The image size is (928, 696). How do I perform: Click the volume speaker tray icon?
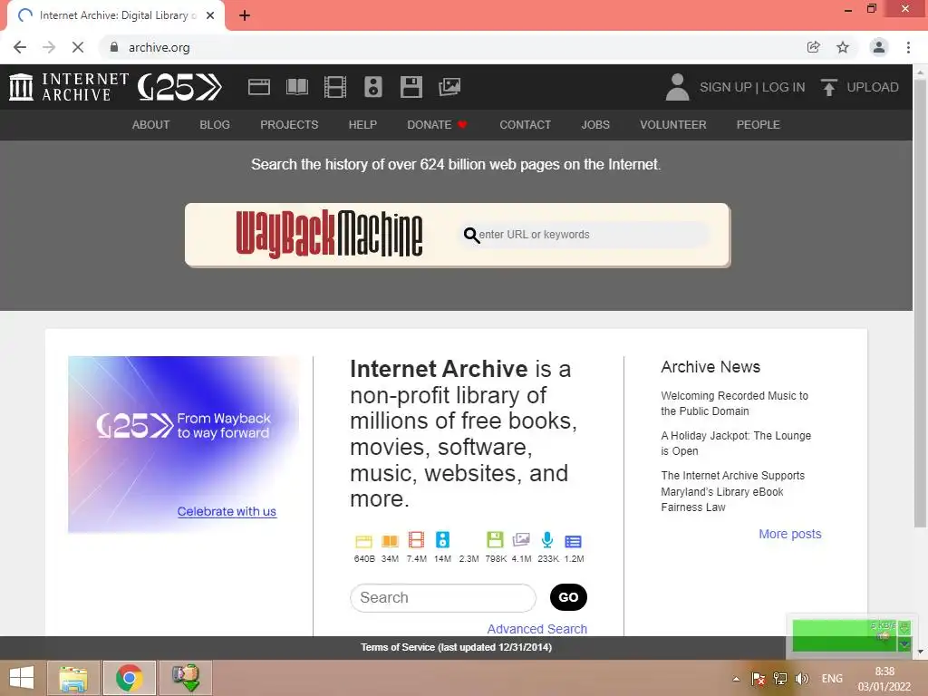[x=802, y=679]
